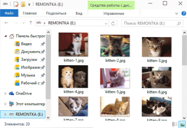
Task: Go up one folder level arrow
Action: point(31,23)
